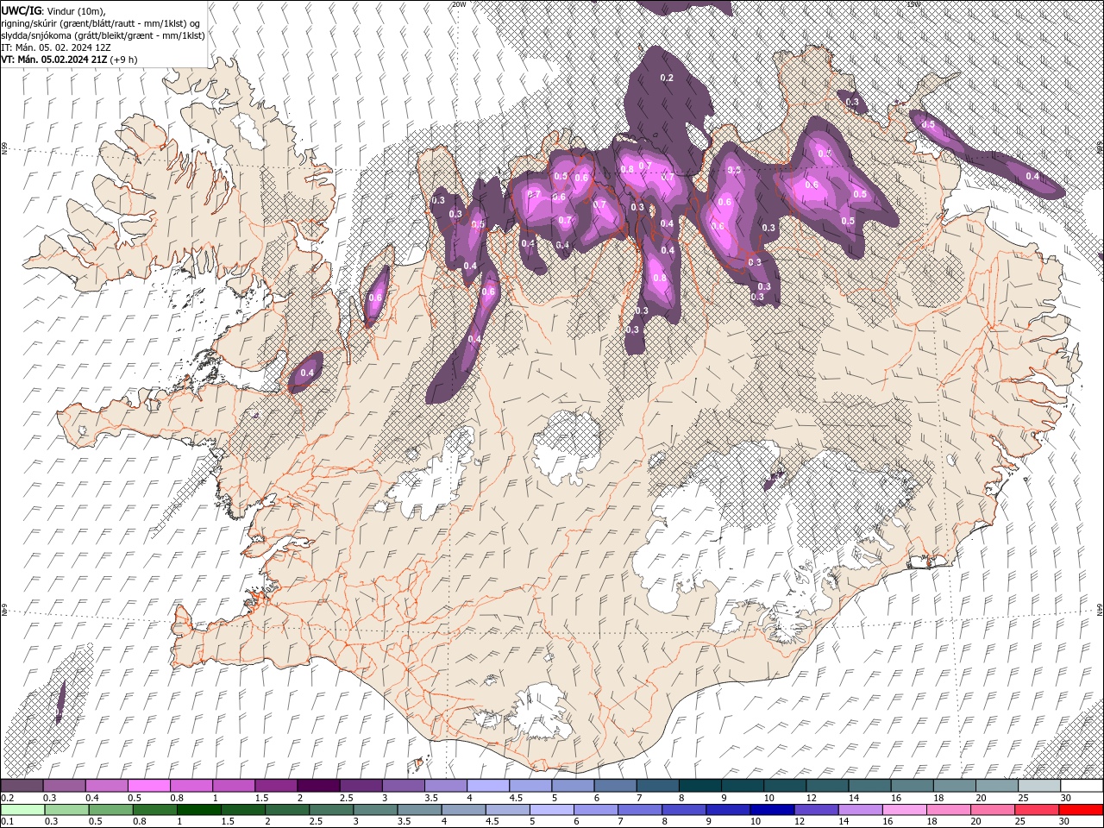Click the 64N latitude label on right edge

[1100, 609]
